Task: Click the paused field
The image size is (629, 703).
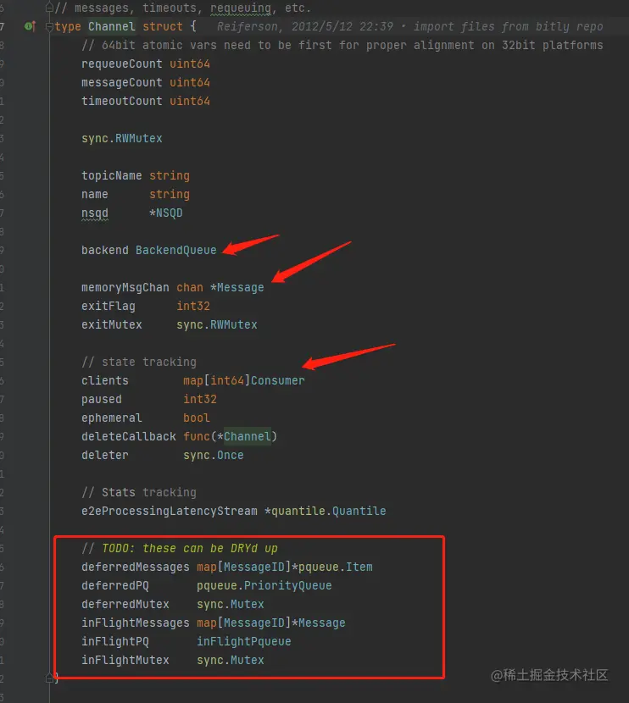Action: (102, 399)
